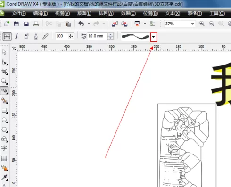The image size is (231, 187).
Task: Click the Import icon
Action: (x=115, y=24)
